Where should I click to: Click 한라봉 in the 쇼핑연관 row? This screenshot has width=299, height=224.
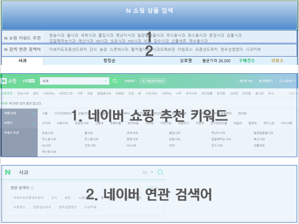[246, 93]
